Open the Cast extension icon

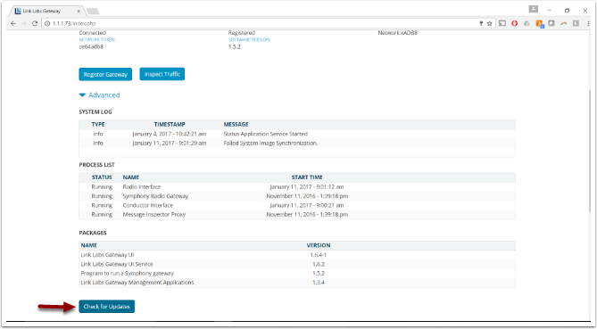click(502, 23)
